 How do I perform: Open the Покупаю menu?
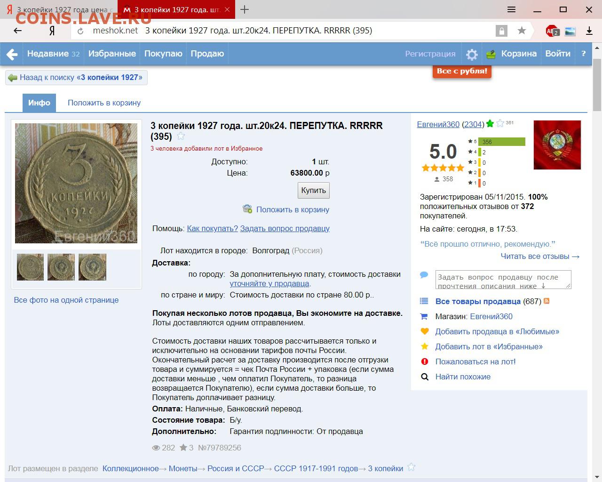click(163, 54)
